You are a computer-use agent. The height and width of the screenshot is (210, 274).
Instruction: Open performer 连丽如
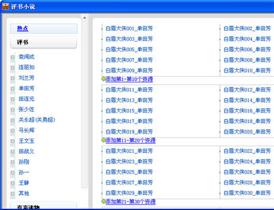click(x=26, y=68)
